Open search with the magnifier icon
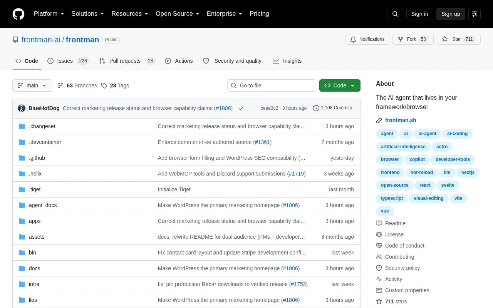 tap(395, 14)
